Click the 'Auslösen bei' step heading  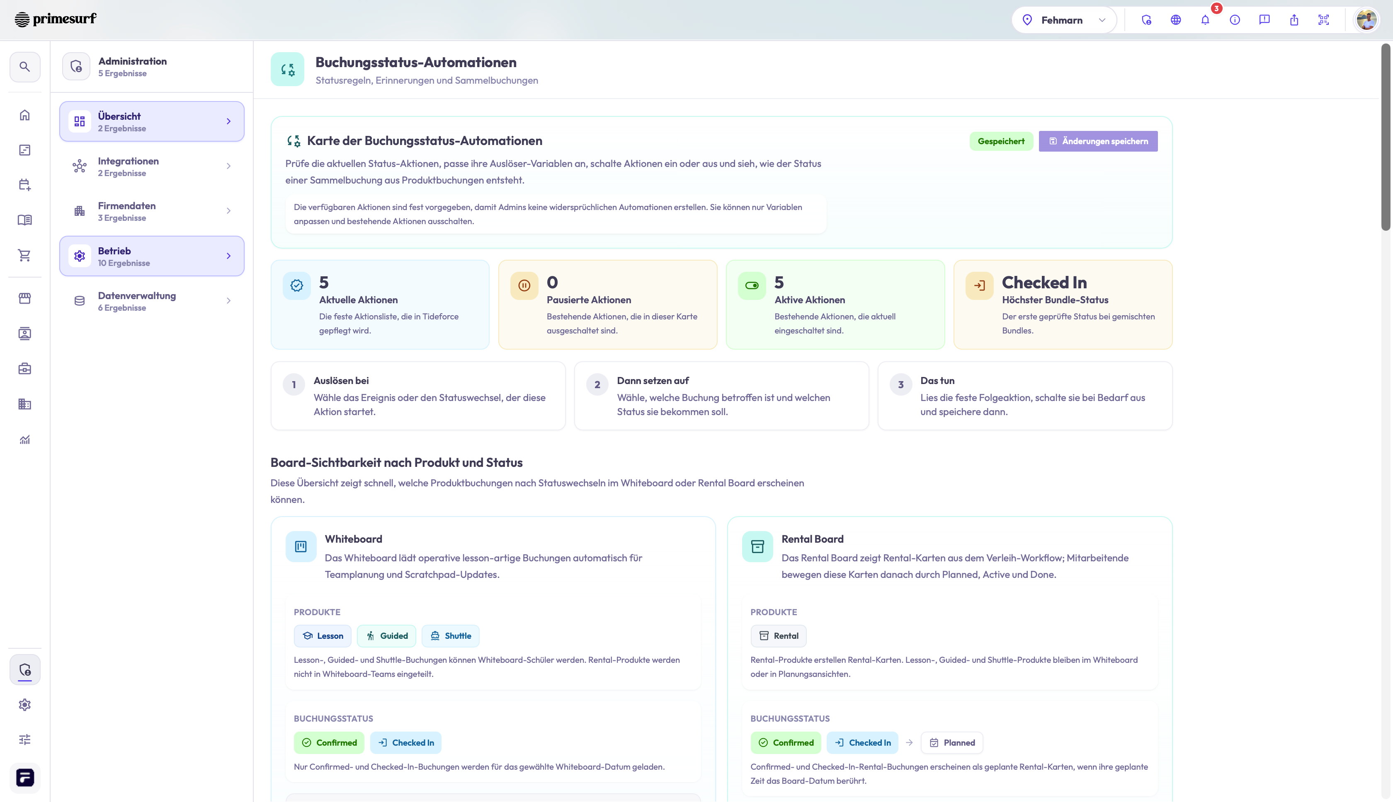(341, 381)
